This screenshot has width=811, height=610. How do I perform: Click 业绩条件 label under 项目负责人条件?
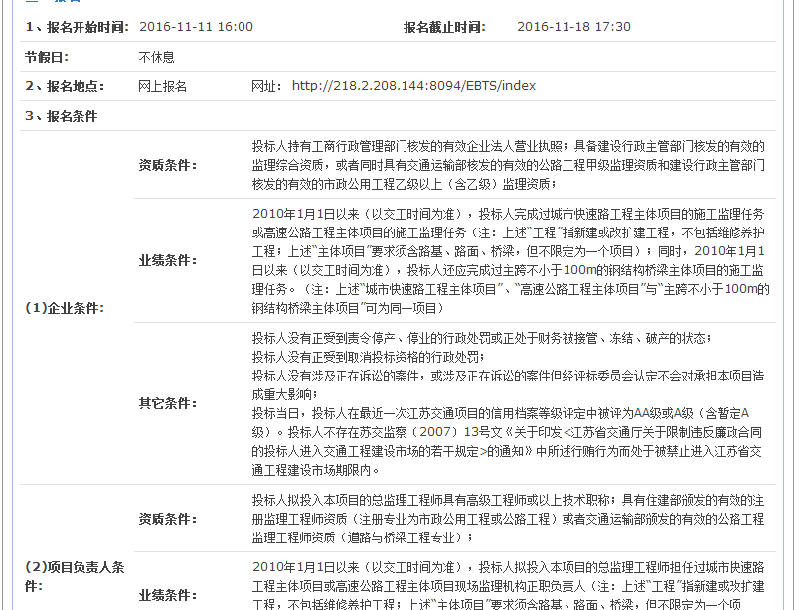coord(167,595)
